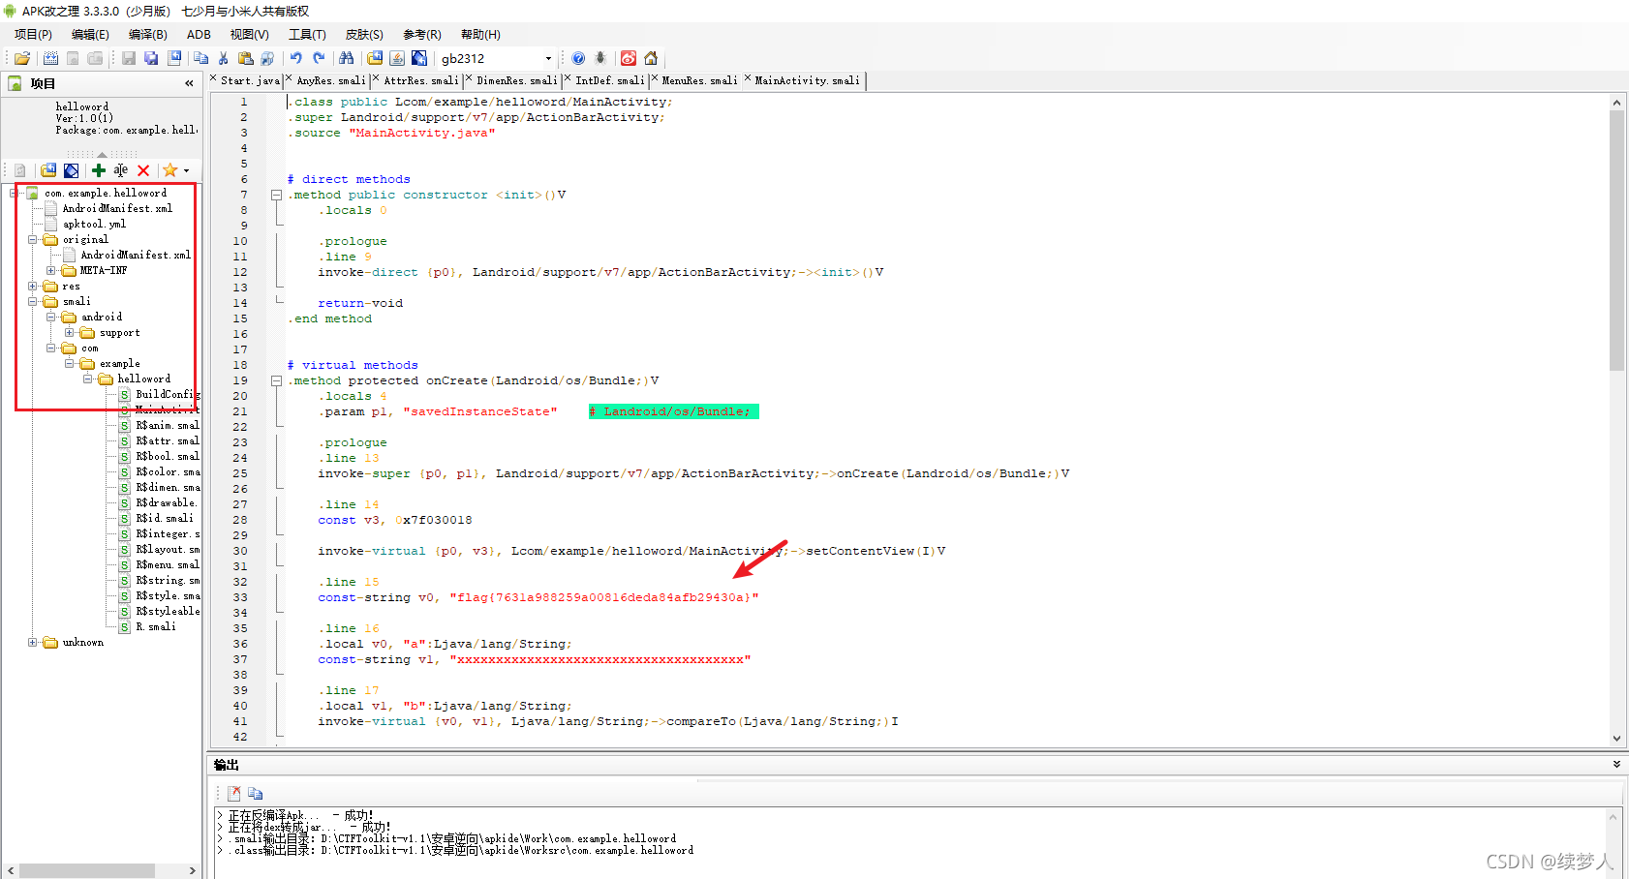Image resolution: width=1629 pixels, height=879 pixels.
Task: Select R.smali file in tree
Action: point(156,627)
